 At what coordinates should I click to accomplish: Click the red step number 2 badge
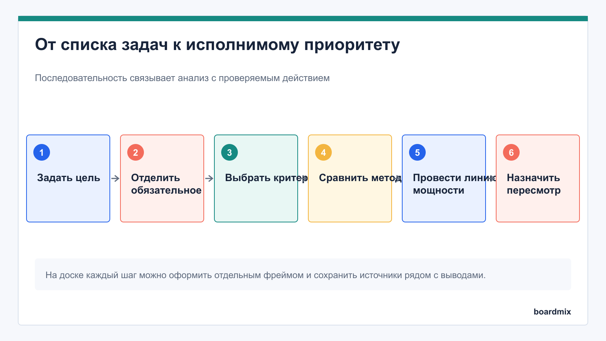(x=136, y=152)
